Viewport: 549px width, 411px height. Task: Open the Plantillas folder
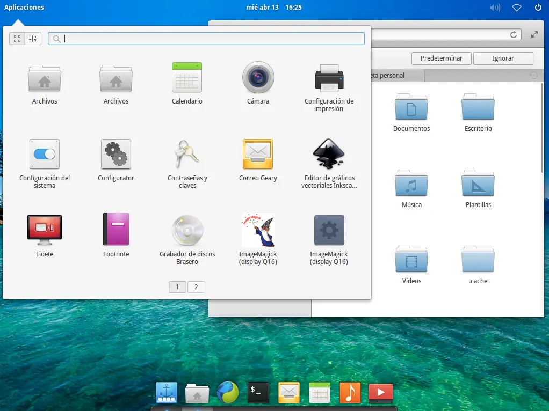click(x=478, y=184)
